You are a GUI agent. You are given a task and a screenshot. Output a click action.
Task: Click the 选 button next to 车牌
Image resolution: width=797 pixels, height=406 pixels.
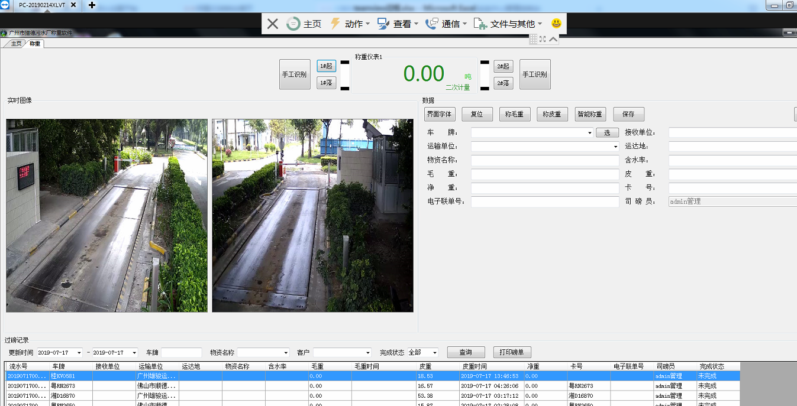coord(607,133)
